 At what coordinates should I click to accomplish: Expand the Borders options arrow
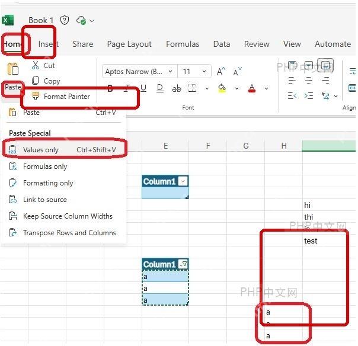tap(207, 88)
